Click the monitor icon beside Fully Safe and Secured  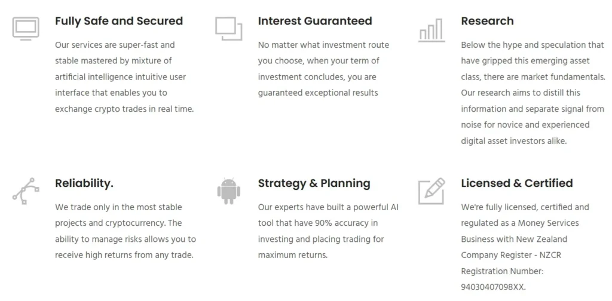coord(26,28)
